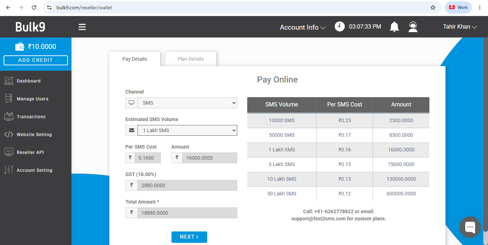Reload the page in browser
The width and height of the screenshot is (488, 245).
point(34,7)
